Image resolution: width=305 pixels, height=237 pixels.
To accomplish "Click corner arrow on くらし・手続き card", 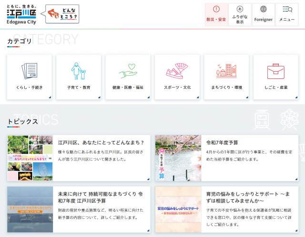I will click(x=50, y=97).
